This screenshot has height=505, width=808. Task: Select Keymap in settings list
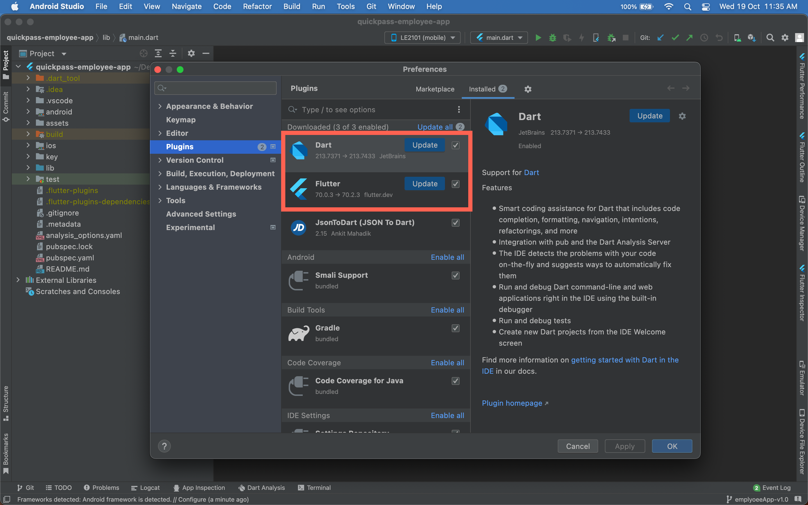click(x=181, y=120)
